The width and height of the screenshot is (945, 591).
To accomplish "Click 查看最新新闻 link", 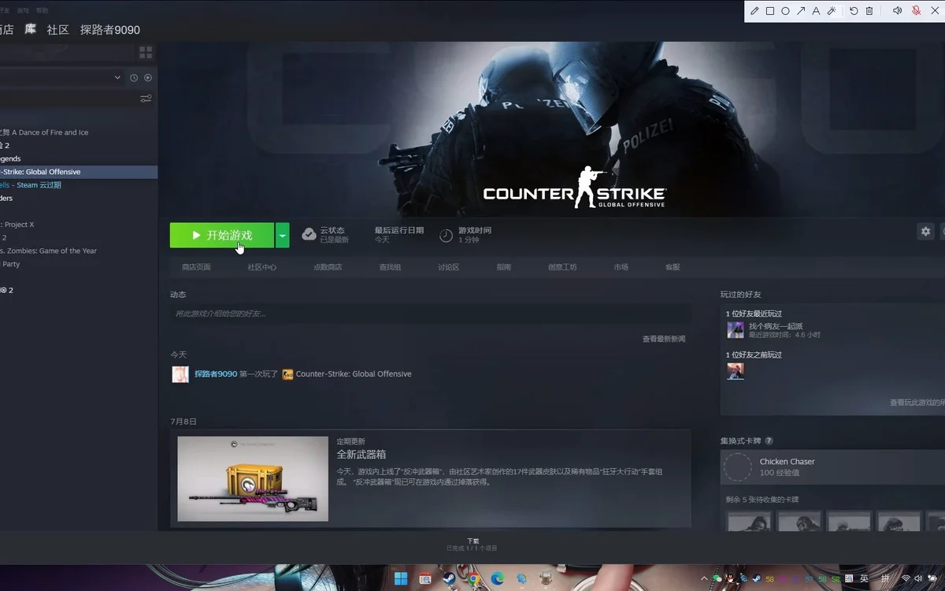I will pos(664,339).
